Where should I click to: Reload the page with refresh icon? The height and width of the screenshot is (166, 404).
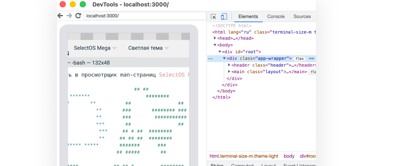click(x=78, y=16)
